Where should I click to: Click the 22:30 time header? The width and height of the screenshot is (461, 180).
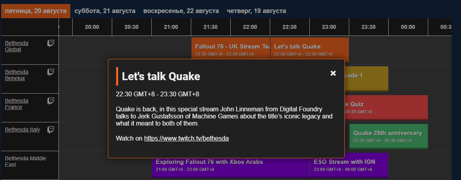(x=290, y=27)
